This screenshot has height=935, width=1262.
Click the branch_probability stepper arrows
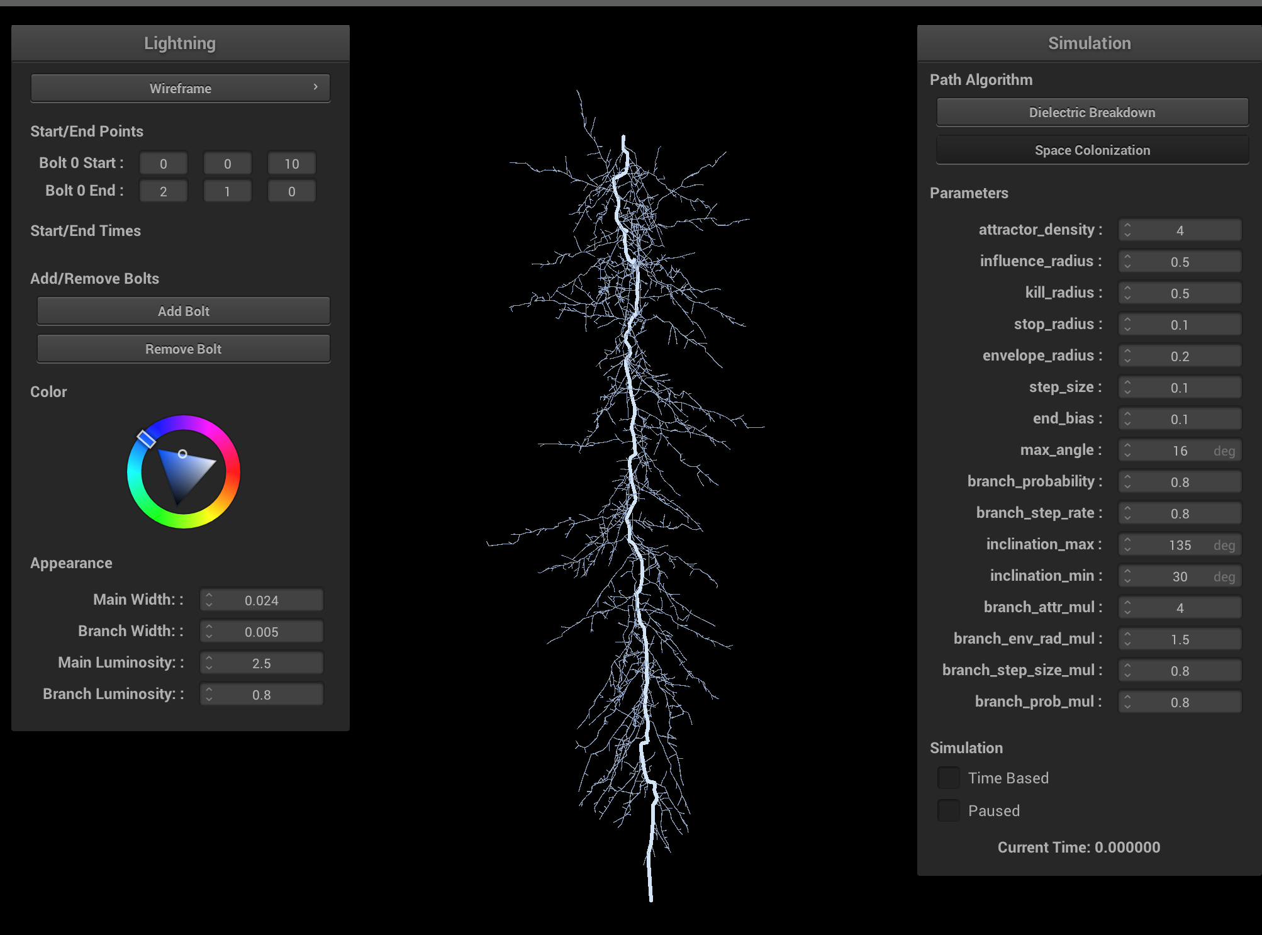(1127, 482)
